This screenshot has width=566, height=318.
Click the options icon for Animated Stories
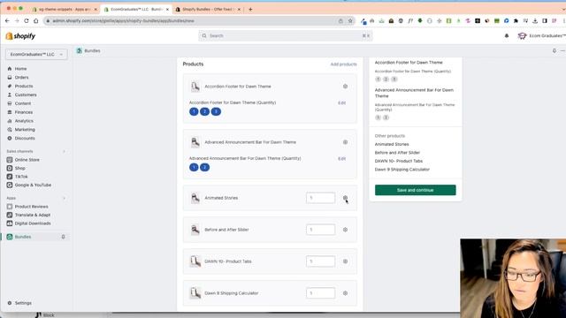pos(345,198)
